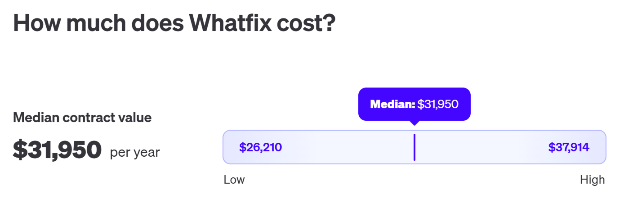The height and width of the screenshot is (207, 624).
Task: Click the tooltip's pointer arrow above the bar
Action: pyautogui.click(x=414, y=123)
